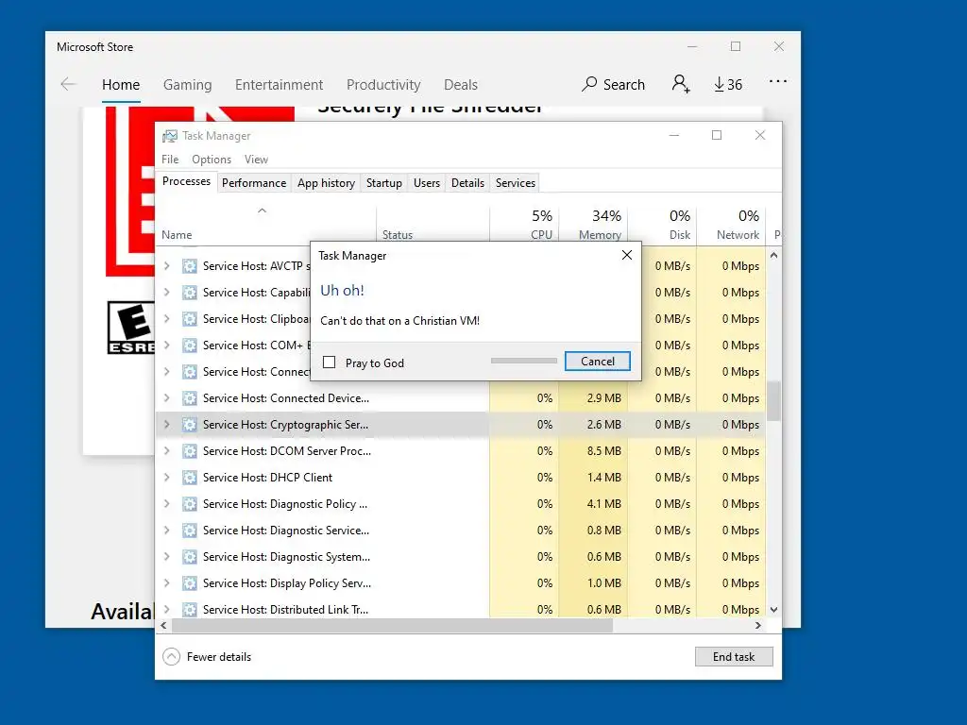This screenshot has width=967, height=725.
Task: Switch to the App history tab
Action: 326,183
